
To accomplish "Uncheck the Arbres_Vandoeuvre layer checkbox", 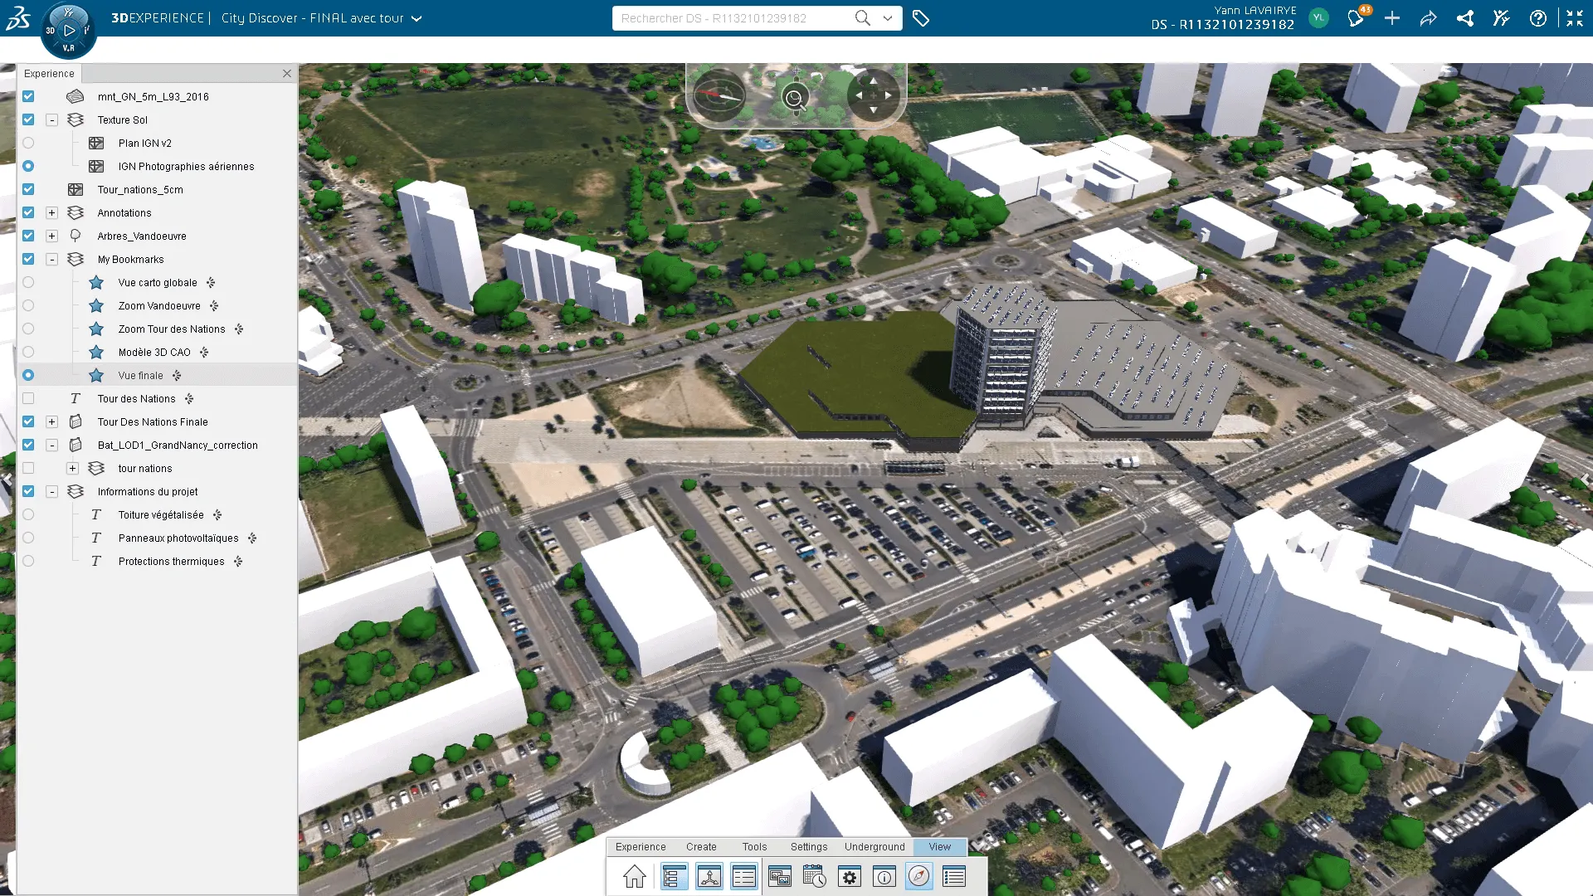I will click(x=28, y=236).
